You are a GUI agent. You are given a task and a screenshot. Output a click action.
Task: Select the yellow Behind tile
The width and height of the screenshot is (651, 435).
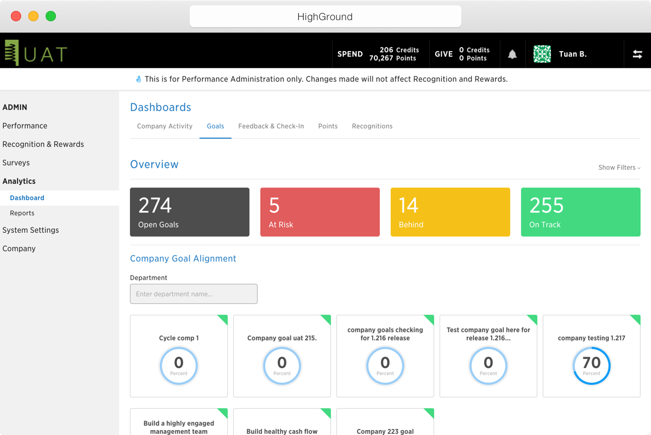point(450,212)
